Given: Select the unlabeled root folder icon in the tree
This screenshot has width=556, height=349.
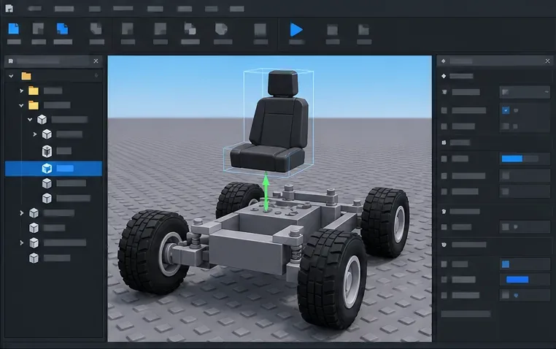Looking at the screenshot, I should coord(26,76).
